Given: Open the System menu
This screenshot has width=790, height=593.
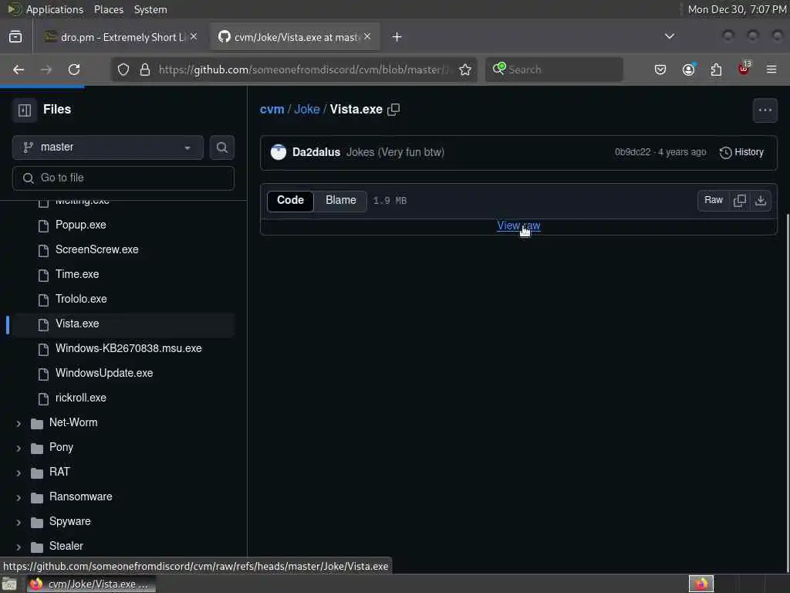Looking at the screenshot, I should click(x=150, y=9).
